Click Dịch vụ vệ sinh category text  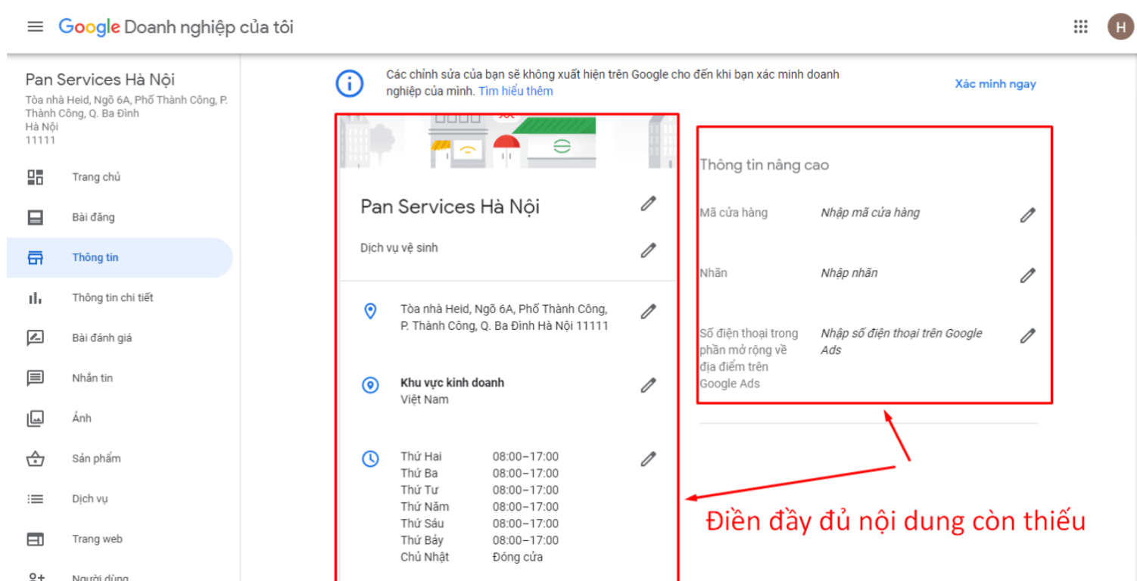point(399,248)
